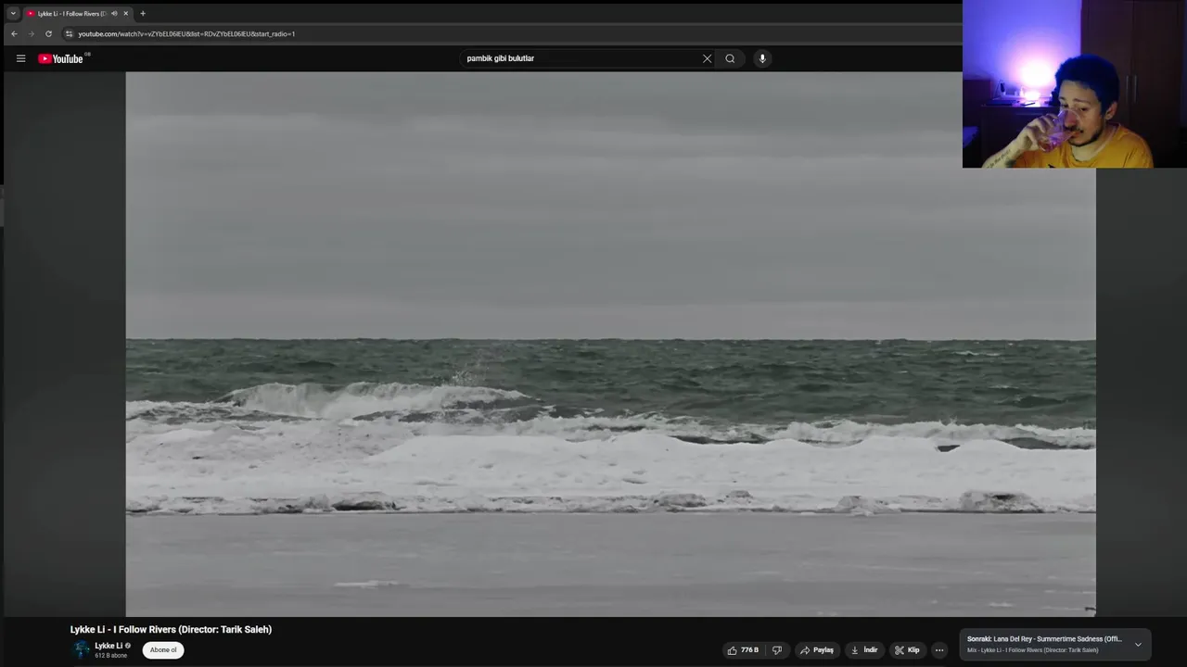The width and height of the screenshot is (1187, 667).
Task: Expand the Mix playlist panel chevron
Action: pyautogui.click(x=1138, y=645)
